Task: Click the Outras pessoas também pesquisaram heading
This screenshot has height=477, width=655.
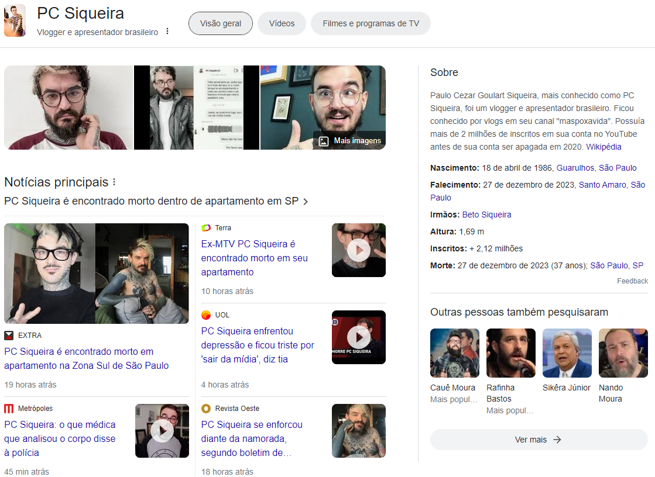Action: click(519, 312)
